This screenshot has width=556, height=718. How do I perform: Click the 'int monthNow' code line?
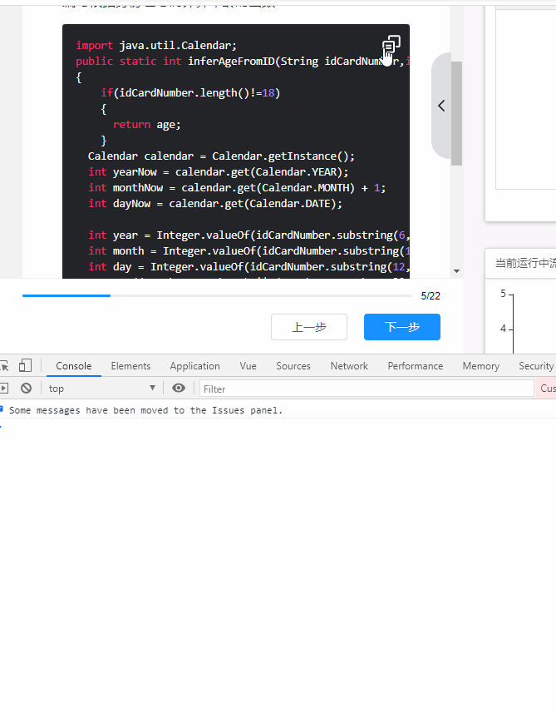click(237, 188)
